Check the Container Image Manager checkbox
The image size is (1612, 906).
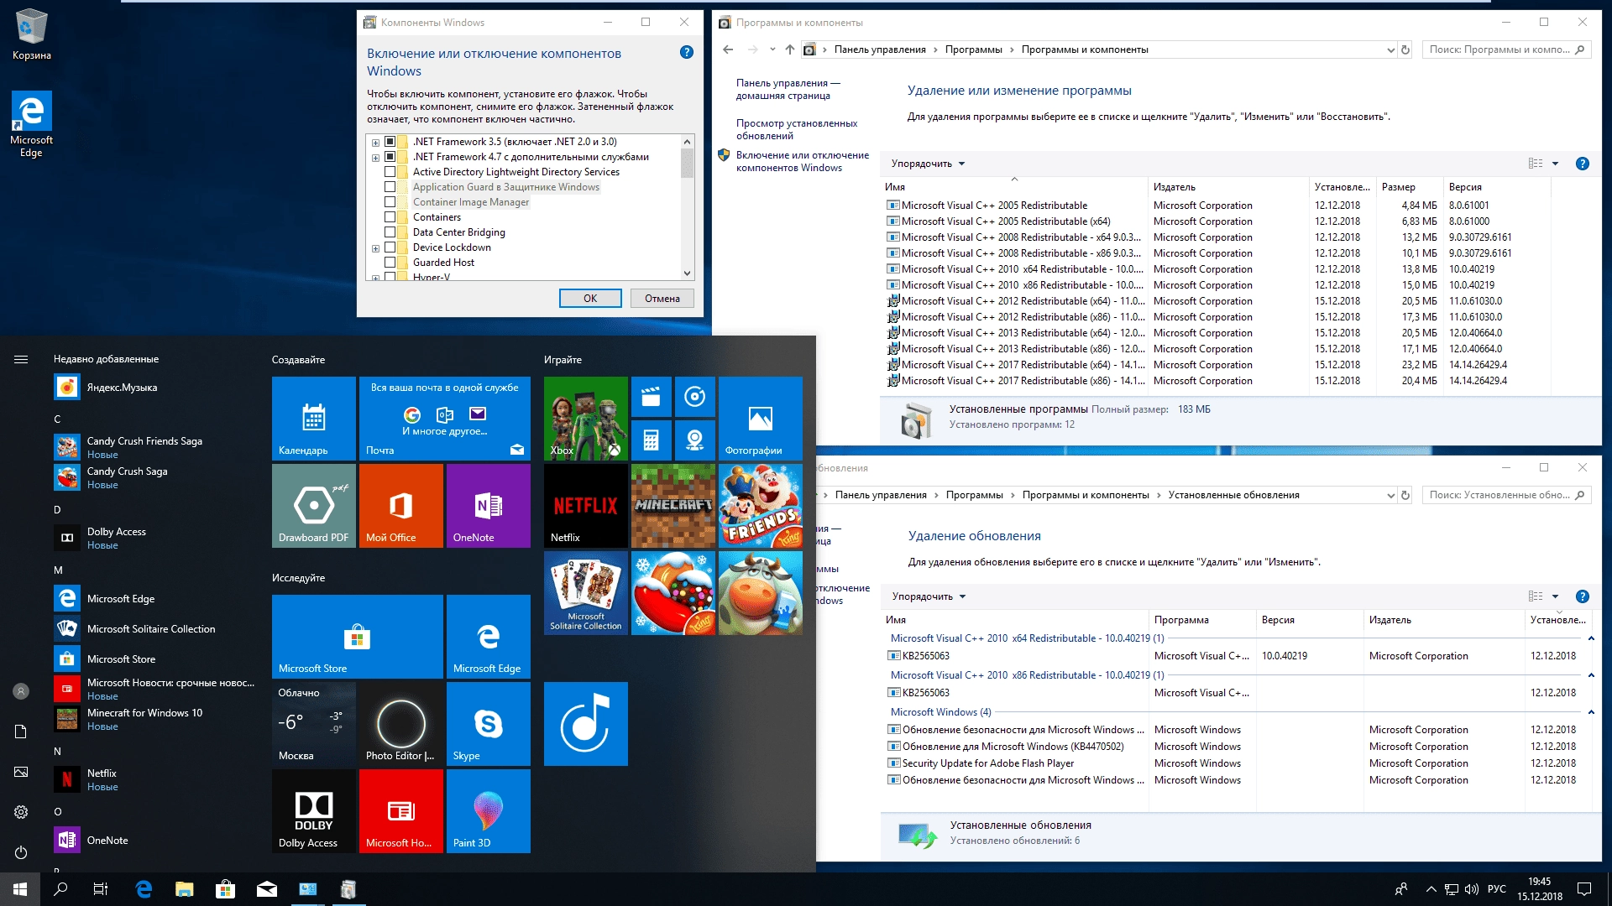(x=390, y=202)
